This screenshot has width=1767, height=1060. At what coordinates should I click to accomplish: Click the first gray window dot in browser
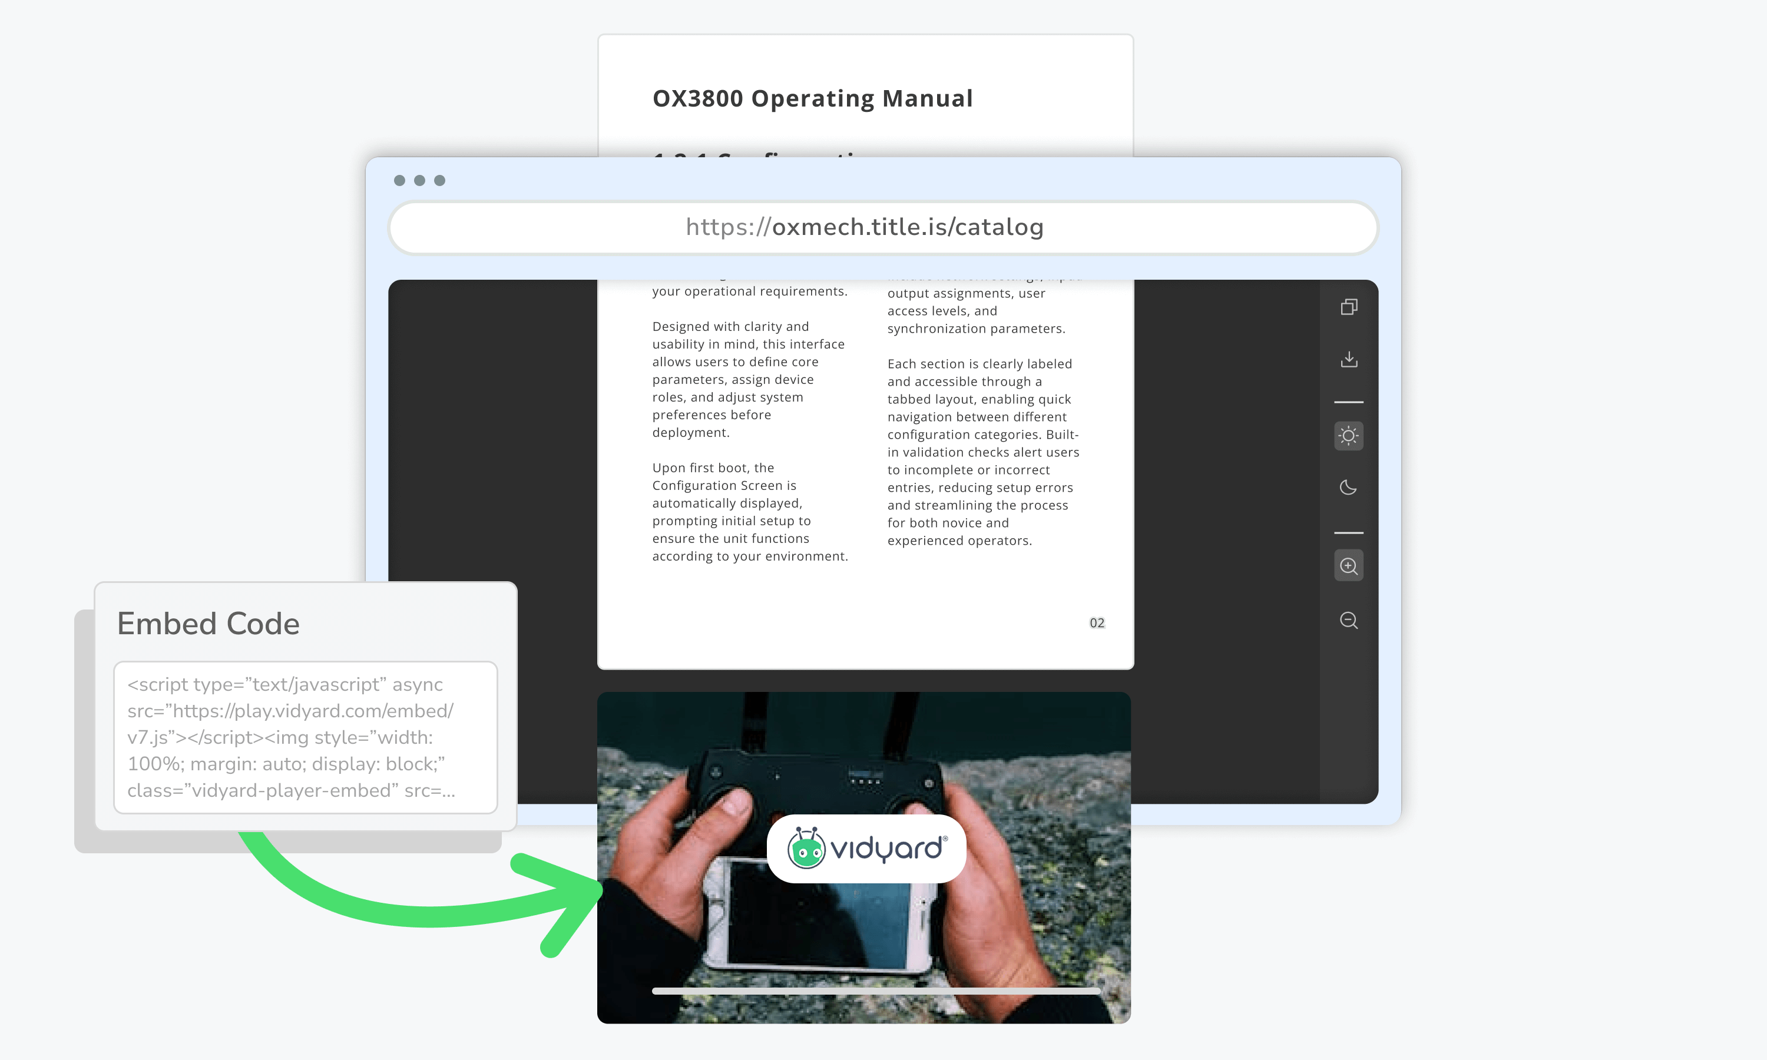399,181
